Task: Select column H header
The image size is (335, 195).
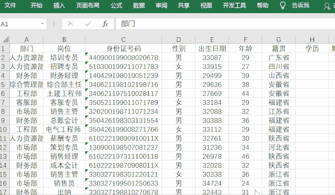Action: (312, 39)
